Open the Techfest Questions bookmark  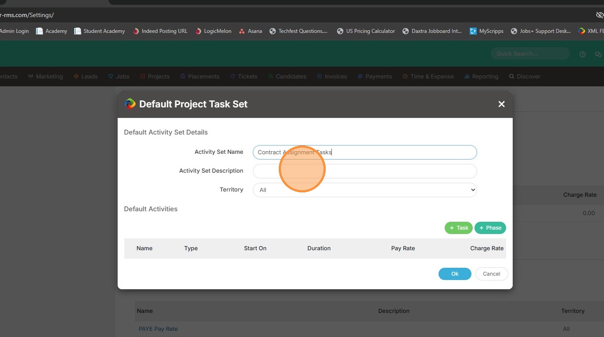point(298,31)
